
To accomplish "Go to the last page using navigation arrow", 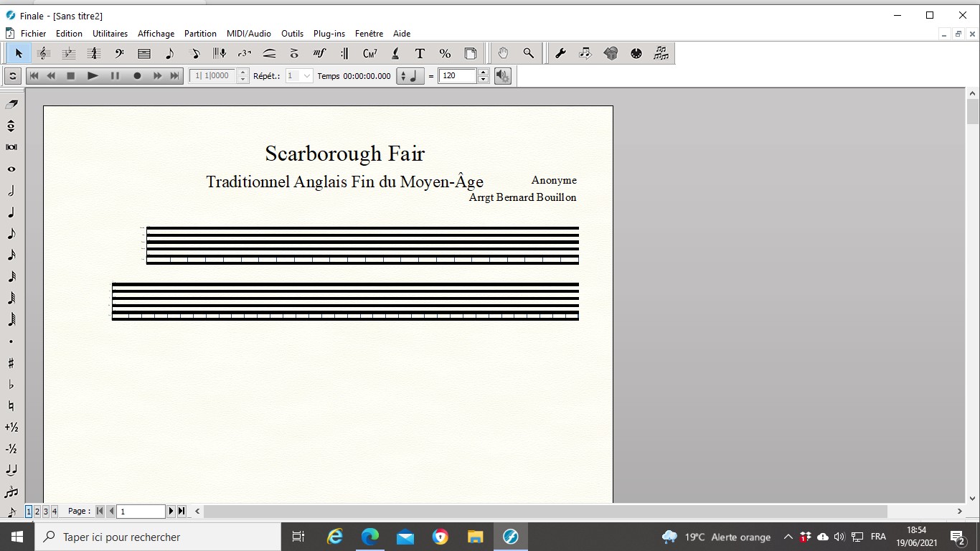I will coord(182,511).
